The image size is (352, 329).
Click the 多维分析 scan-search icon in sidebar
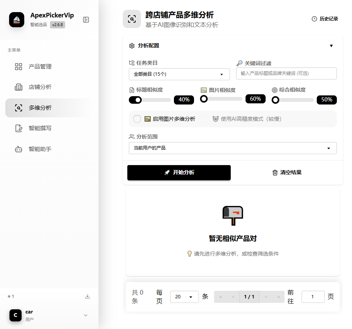19,108
